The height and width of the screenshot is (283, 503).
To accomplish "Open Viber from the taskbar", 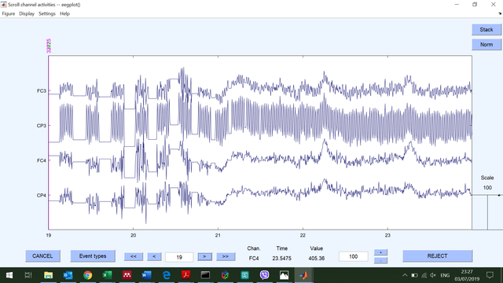I will coord(264,275).
